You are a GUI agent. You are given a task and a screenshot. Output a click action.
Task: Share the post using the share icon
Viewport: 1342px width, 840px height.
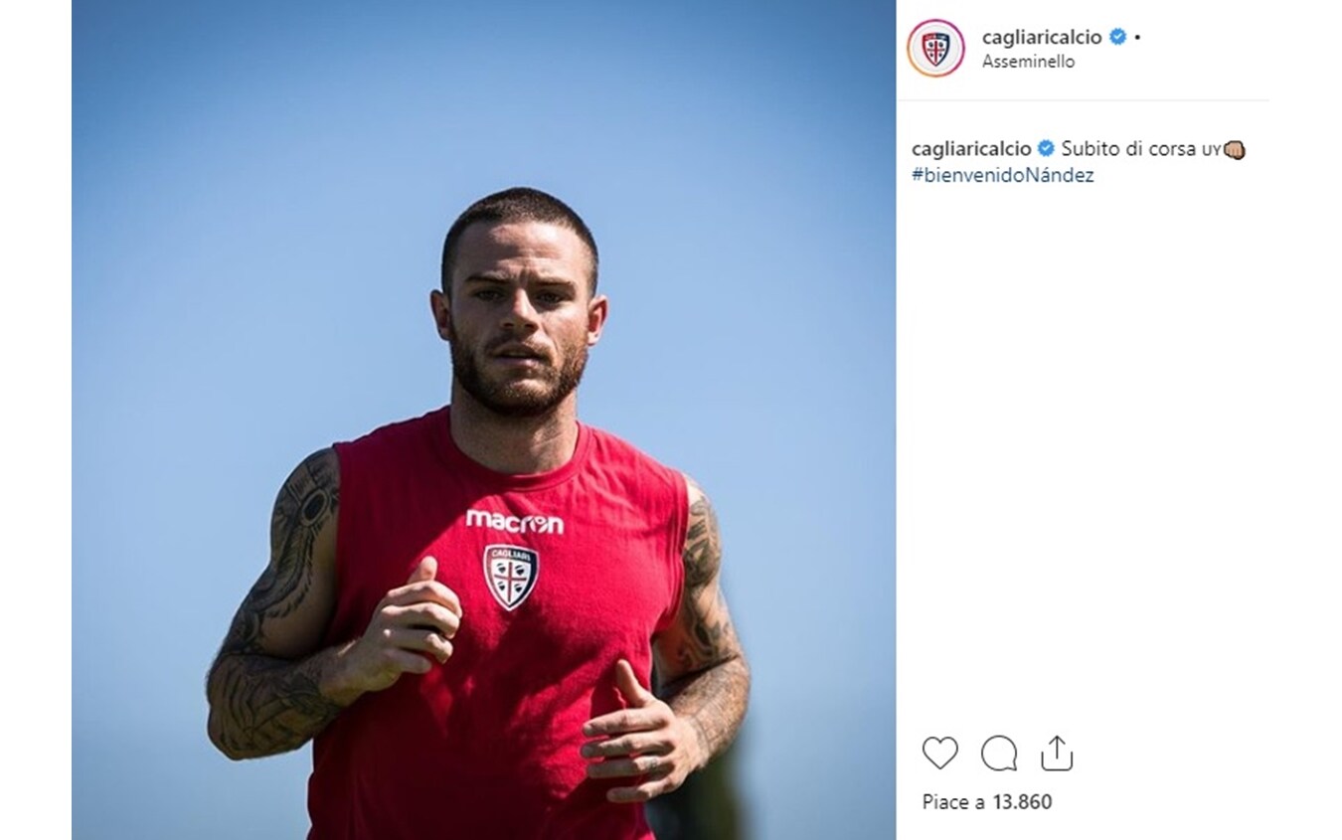click(x=1057, y=753)
